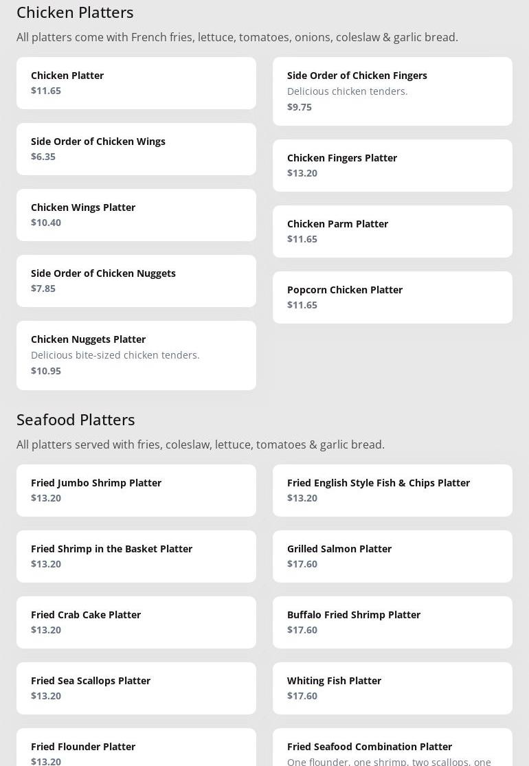Open Side Order of Chicken Wings

click(136, 149)
